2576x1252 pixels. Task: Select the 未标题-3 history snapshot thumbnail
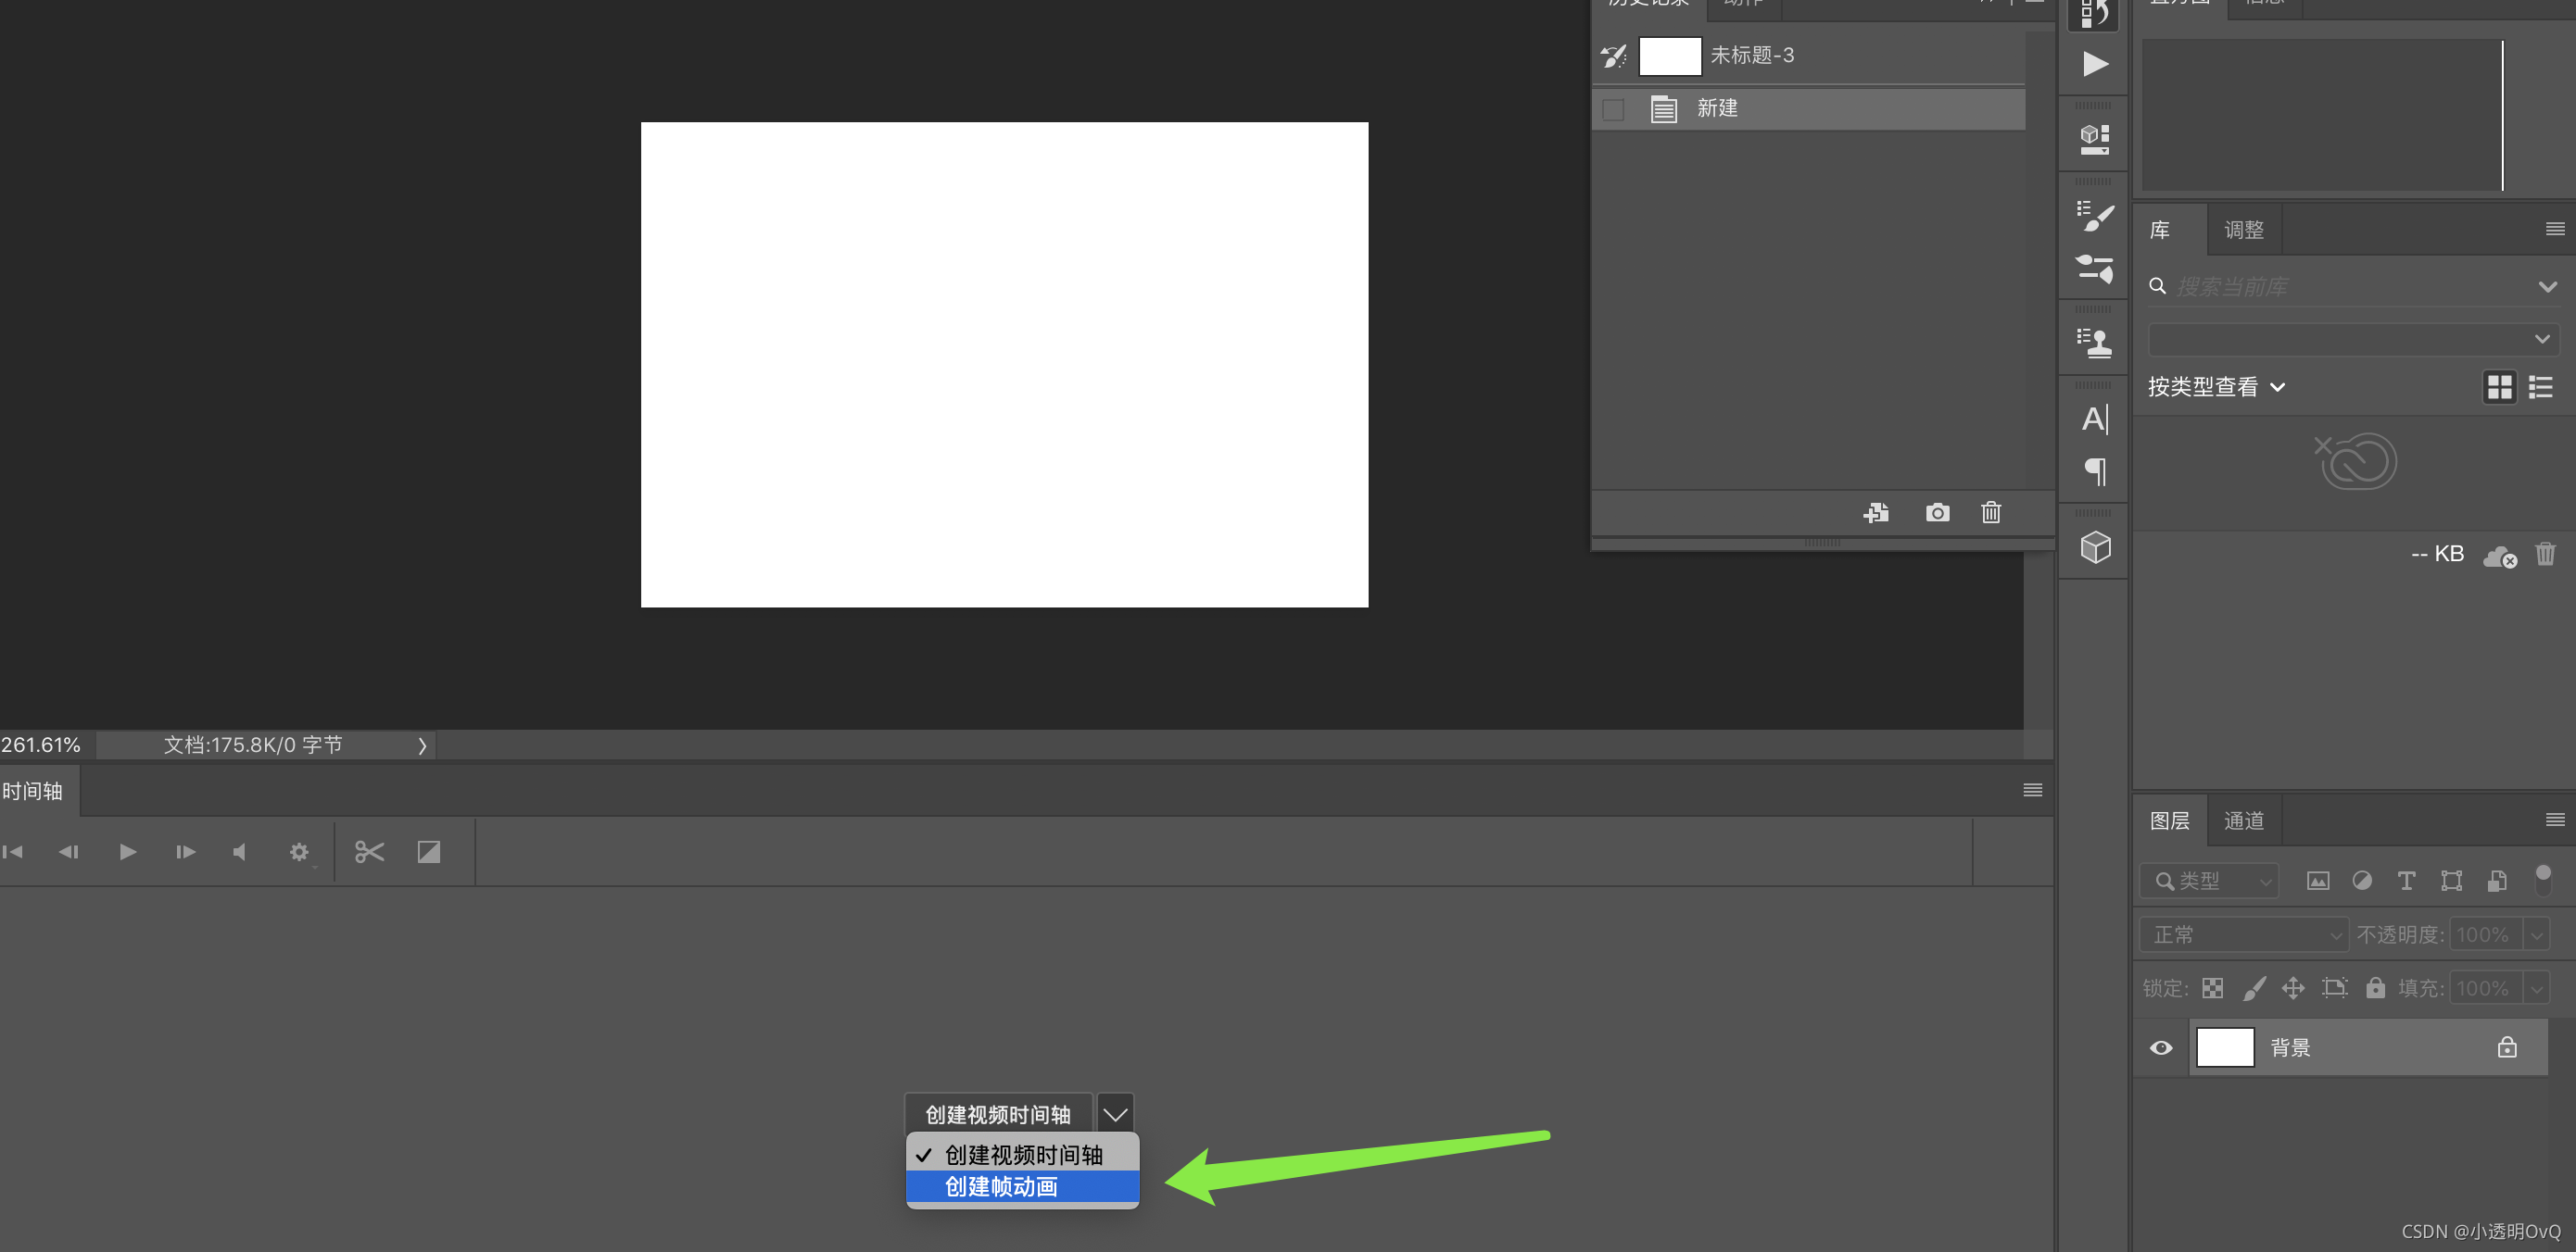coord(1670,56)
